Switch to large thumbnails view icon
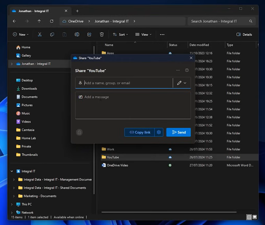The height and width of the screenshot is (225, 265). pos(255,217)
